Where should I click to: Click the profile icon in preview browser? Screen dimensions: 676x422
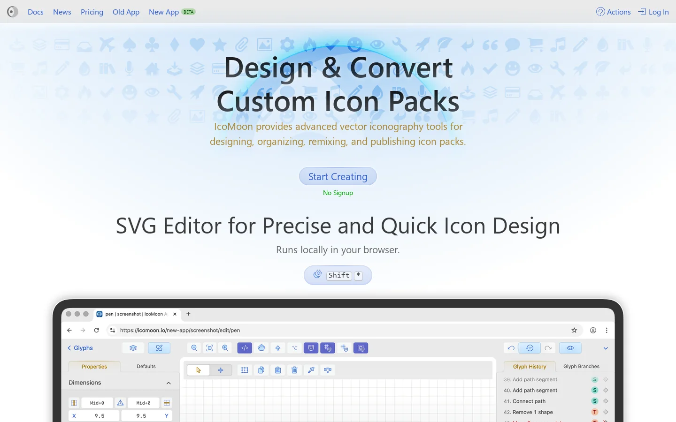click(x=593, y=330)
